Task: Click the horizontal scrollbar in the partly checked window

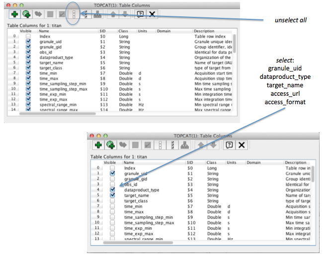Action: (x=138, y=243)
